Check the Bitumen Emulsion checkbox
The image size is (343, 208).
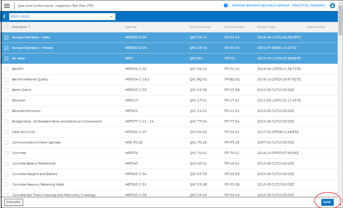click(x=7, y=111)
